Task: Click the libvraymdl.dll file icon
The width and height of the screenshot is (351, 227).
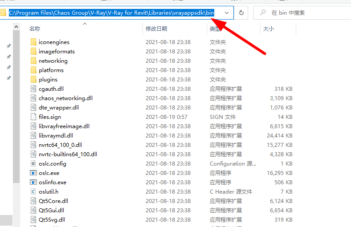Action: (33, 135)
